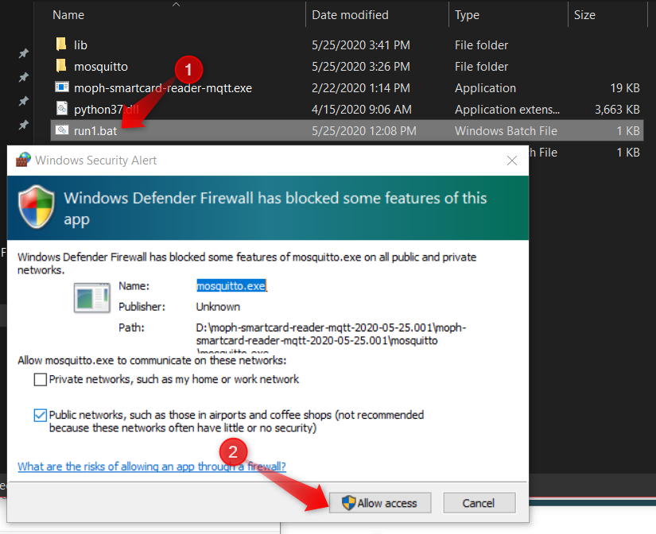The image size is (656, 534).
Task: Click Cancel in the Security Alert dialog
Action: (479, 503)
